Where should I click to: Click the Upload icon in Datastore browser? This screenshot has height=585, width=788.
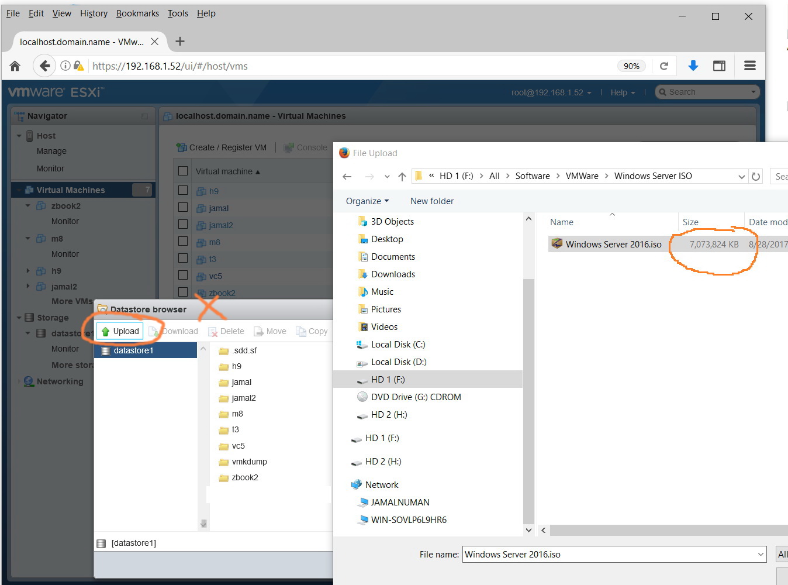point(119,331)
